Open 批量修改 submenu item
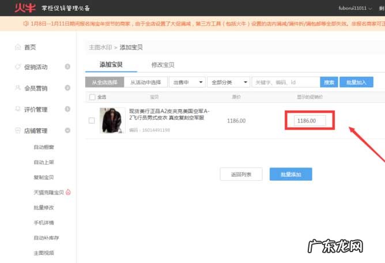Screen dimensions: 385x263 [x=44, y=208]
